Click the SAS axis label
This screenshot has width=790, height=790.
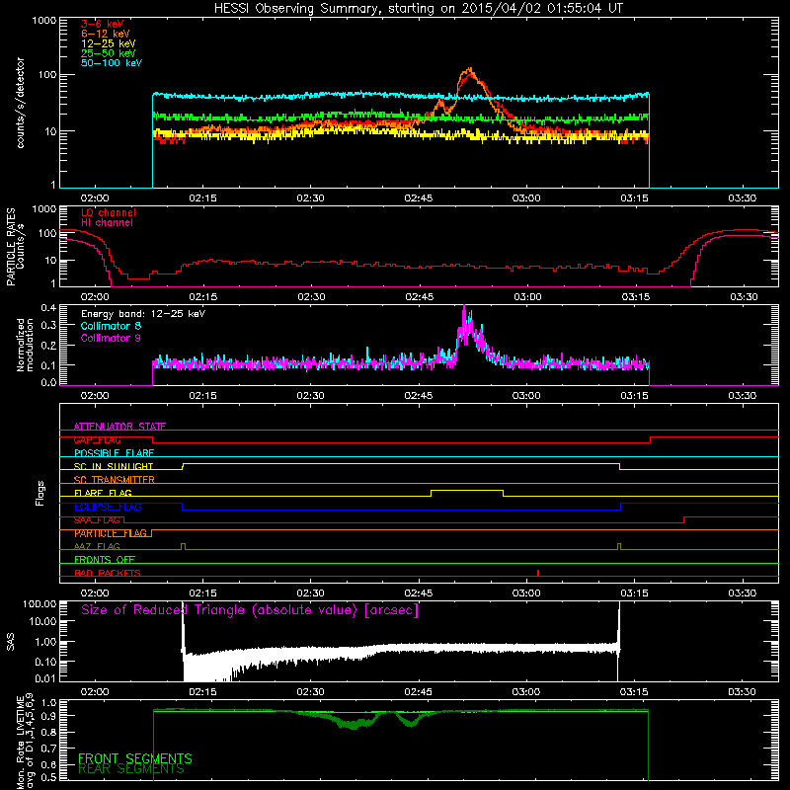[10, 642]
